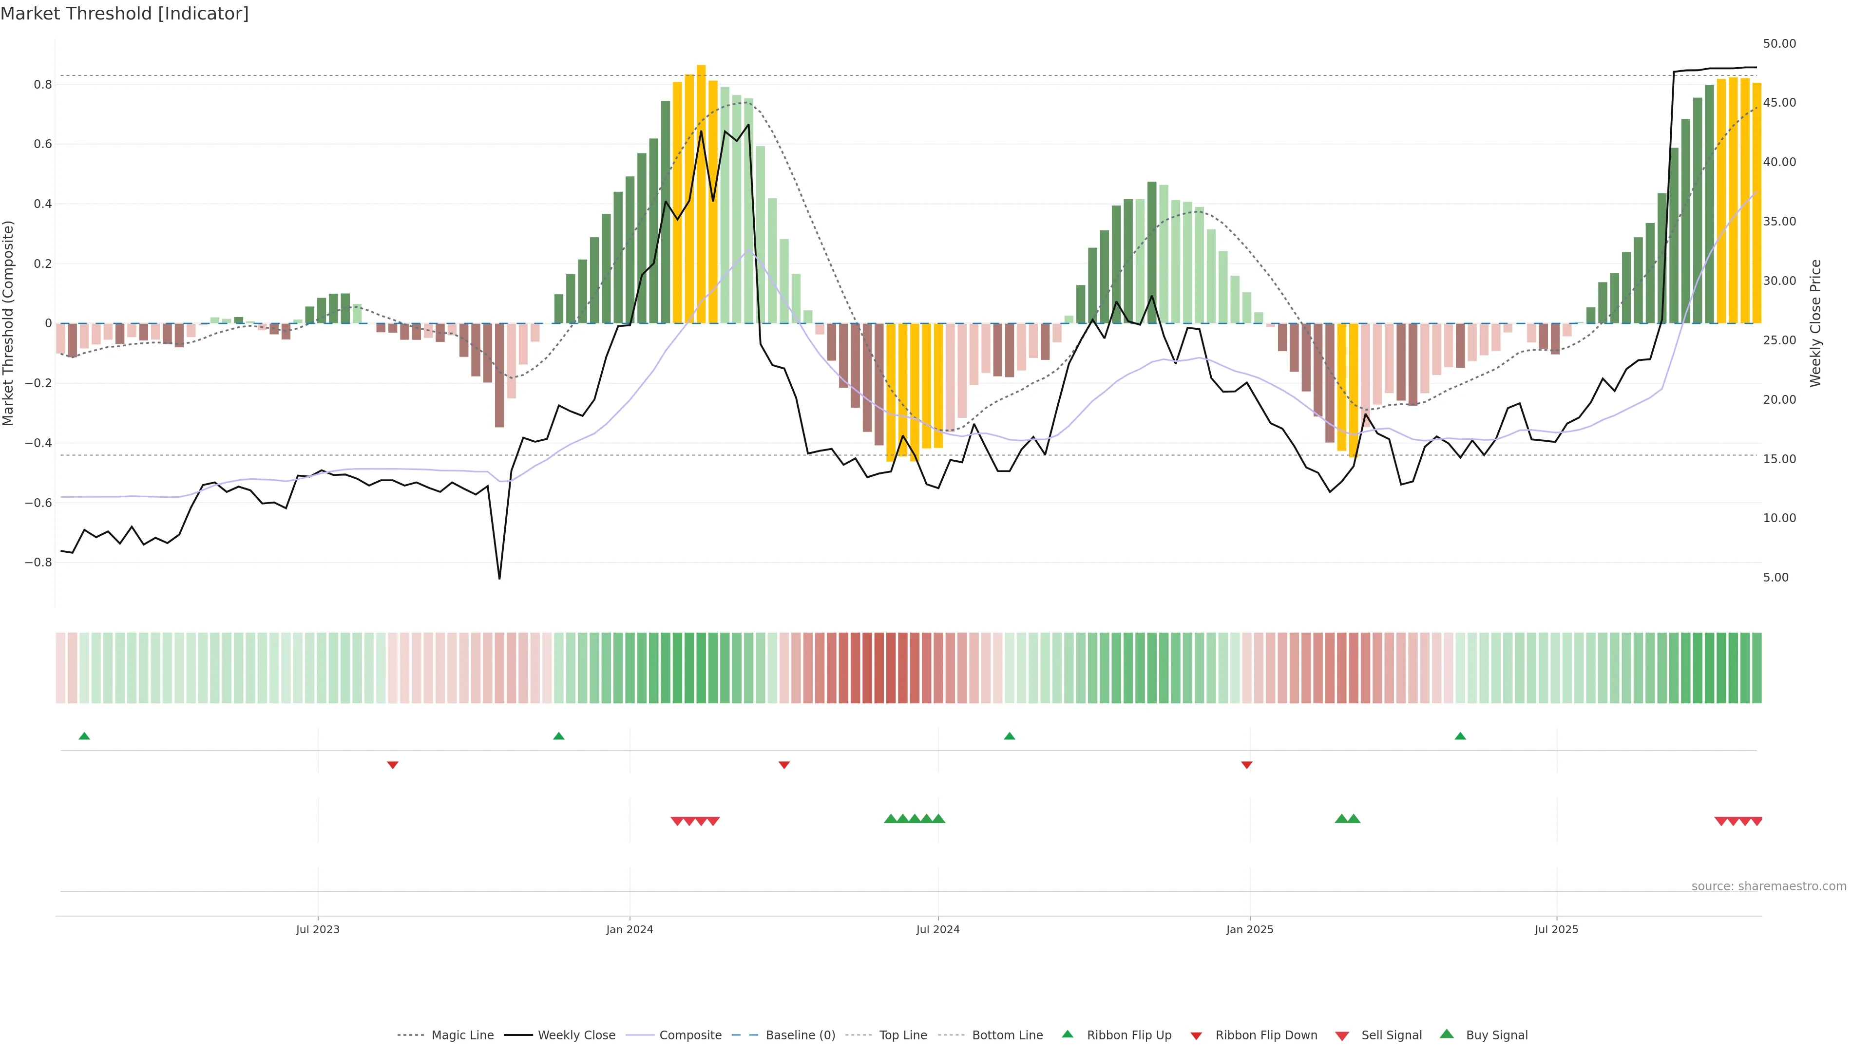Toggle the Bottom Line legend entry

[x=1007, y=1035]
